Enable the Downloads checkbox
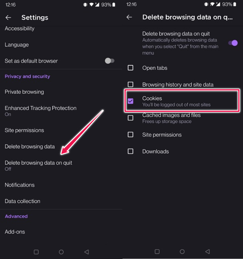The image size is (243, 259). coord(131,151)
